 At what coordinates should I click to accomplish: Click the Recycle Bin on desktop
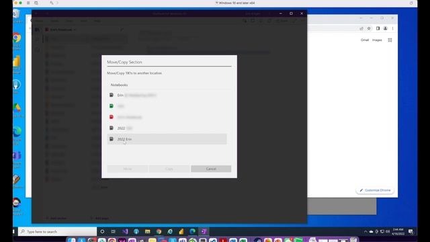(16, 16)
